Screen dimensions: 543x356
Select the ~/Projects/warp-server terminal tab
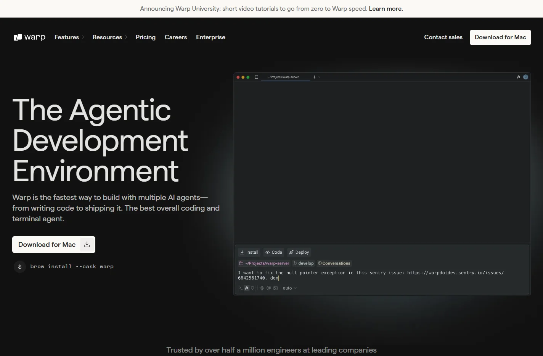coord(285,77)
